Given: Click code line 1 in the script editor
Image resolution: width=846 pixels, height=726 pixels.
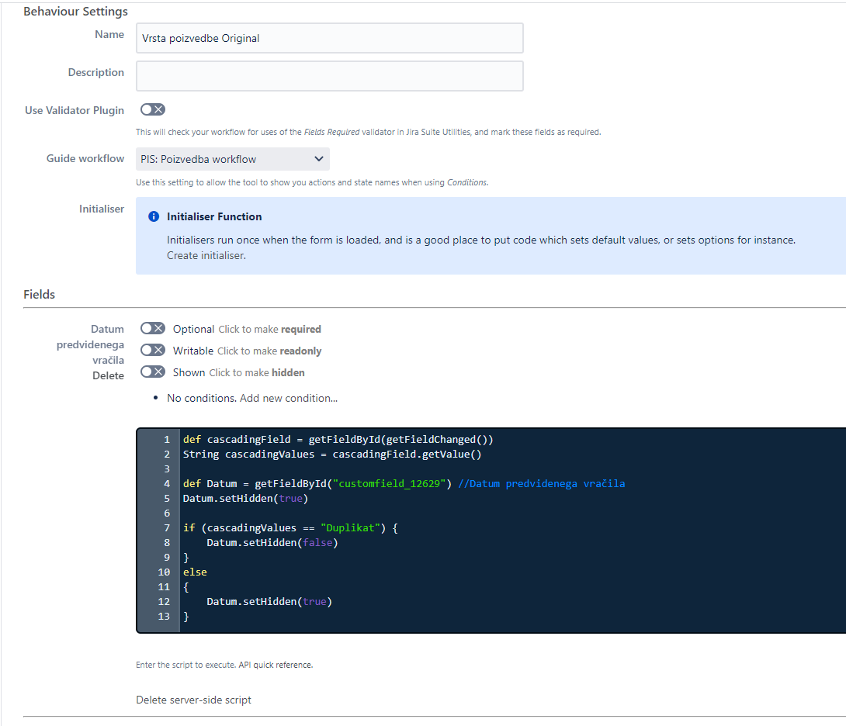Looking at the screenshot, I should 338,440.
